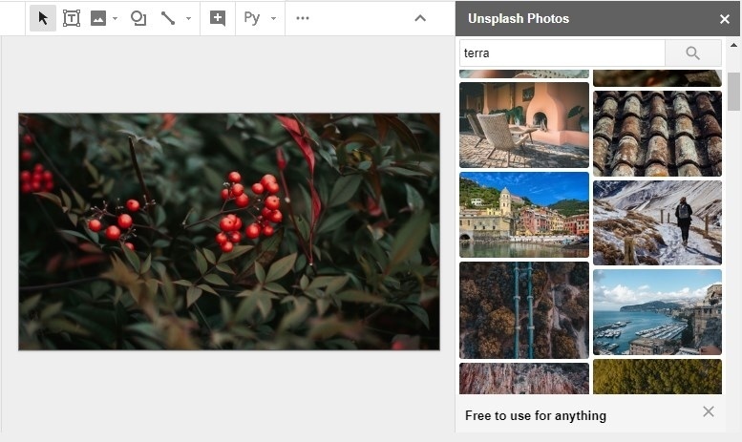Select the red berries image on the slide

tap(229, 231)
